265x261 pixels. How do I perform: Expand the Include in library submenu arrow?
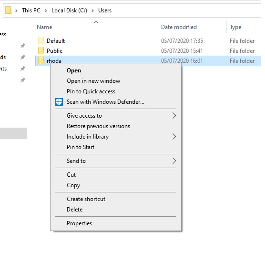[x=174, y=137]
